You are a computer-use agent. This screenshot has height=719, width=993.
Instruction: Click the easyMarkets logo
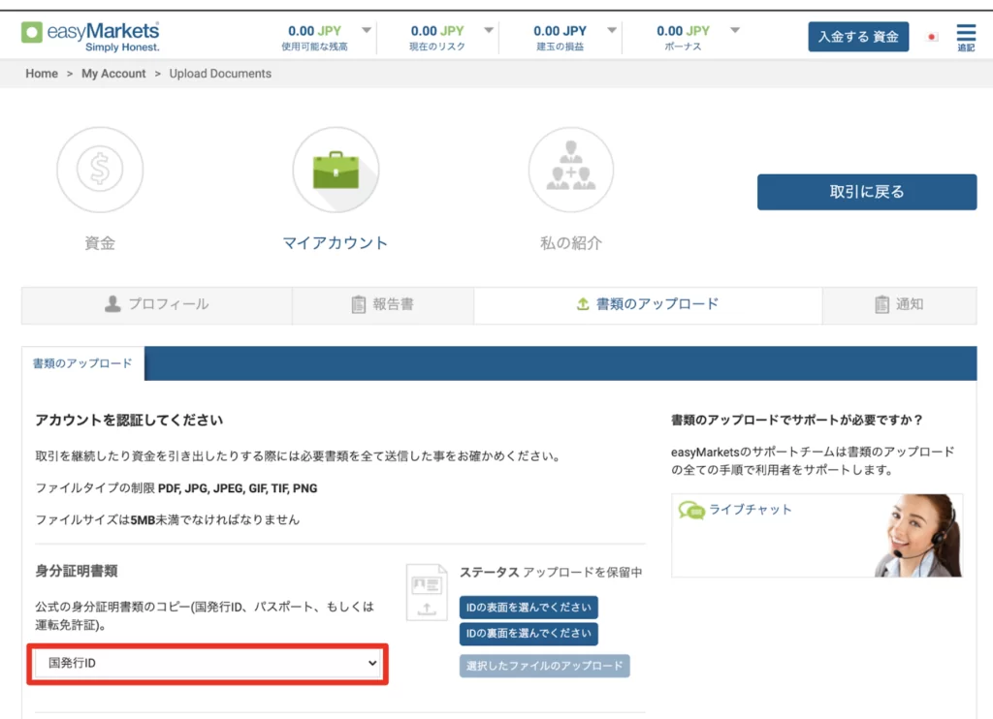(90, 36)
